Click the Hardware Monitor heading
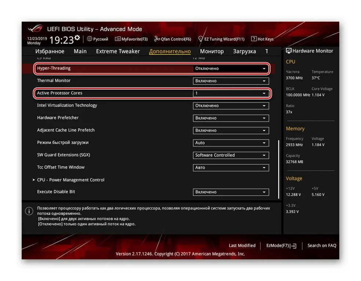361x281 pixels. [313, 51]
